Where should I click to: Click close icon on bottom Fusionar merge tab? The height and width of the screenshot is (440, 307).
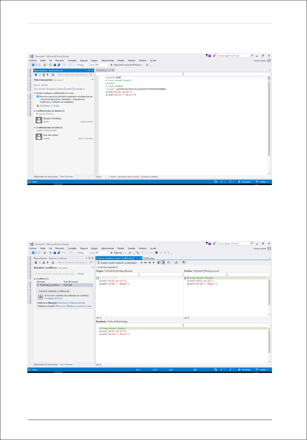(141, 258)
